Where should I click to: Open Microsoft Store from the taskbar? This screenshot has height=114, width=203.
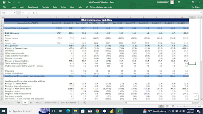[83, 111]
